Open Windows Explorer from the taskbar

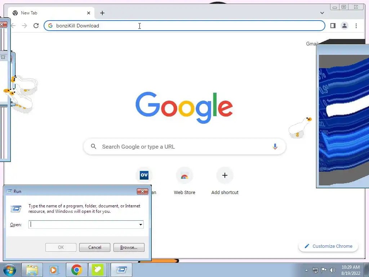click(32, 270)
